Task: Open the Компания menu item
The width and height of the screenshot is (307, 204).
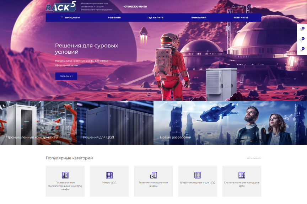Action: click(x=199, y=17)
